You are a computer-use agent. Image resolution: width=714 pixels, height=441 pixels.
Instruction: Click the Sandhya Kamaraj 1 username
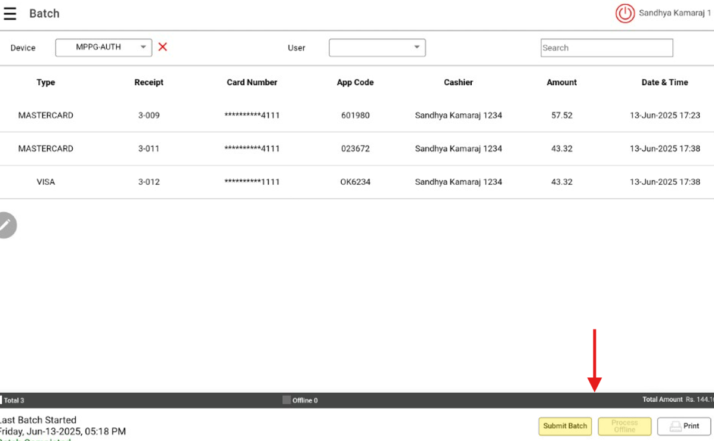coord(674,13)
